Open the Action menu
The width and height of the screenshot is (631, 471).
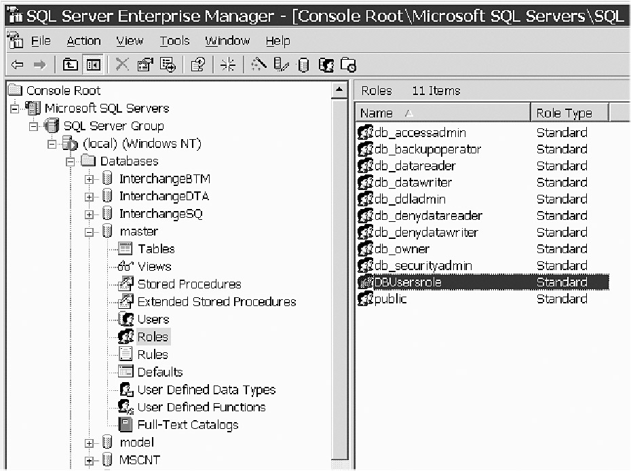click(x=83, y=41)
